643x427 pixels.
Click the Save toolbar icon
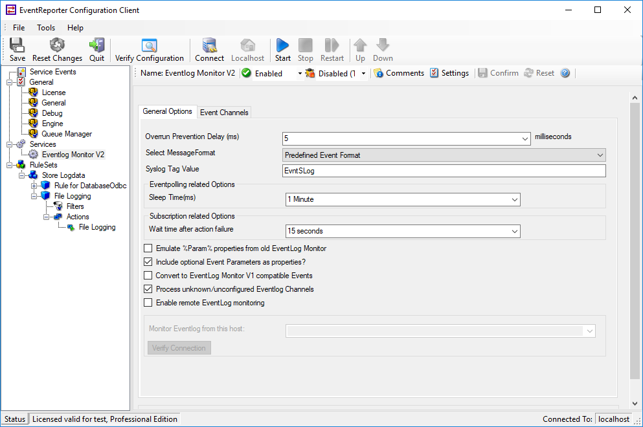tap(17, 50)
